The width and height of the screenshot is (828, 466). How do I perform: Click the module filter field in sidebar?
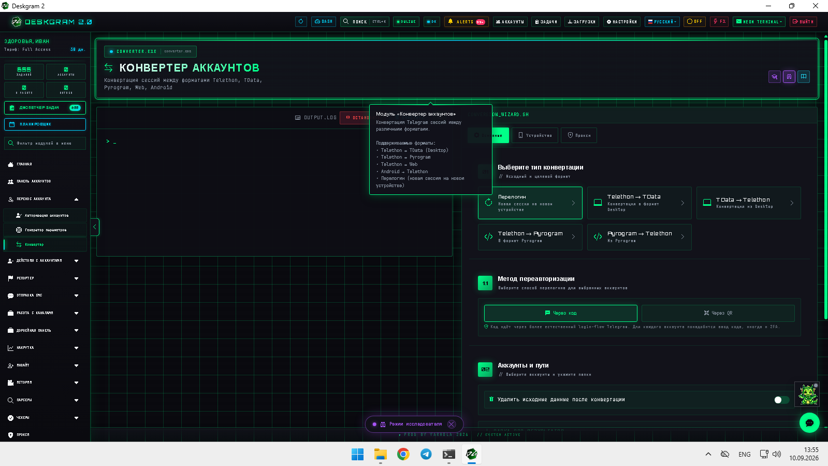(x=45, y=143)
